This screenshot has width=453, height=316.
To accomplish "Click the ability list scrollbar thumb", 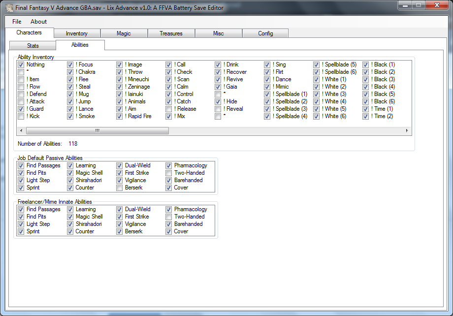I will 97,130.
